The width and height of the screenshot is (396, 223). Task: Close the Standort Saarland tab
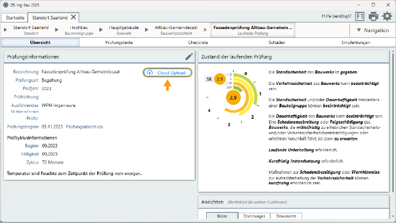pos(73,17)
